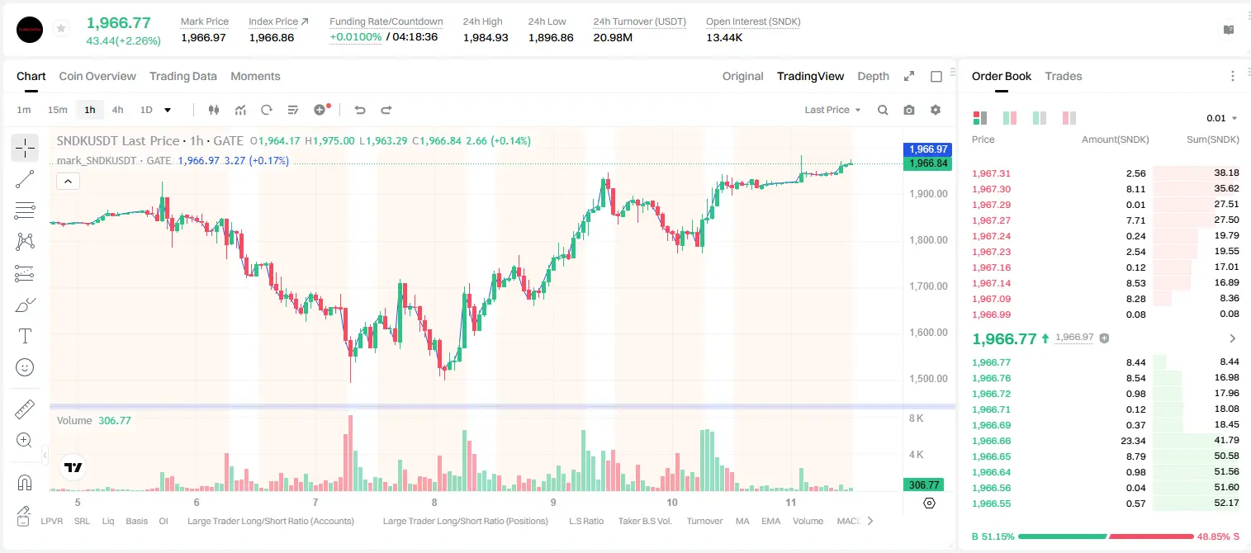Switch chart view to Depth
Screen dimensions: 1251x553
pos(873,76)
